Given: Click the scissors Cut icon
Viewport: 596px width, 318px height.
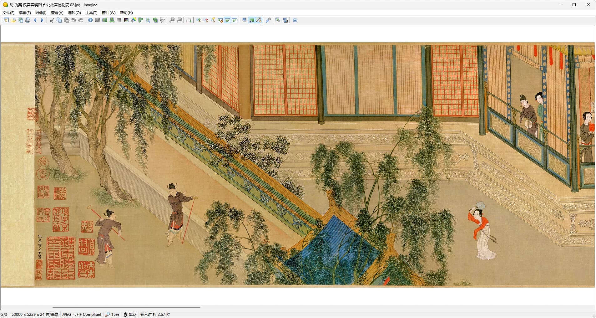Looking at the screenshot, I should pyautogui.click(x=52, y=20).
